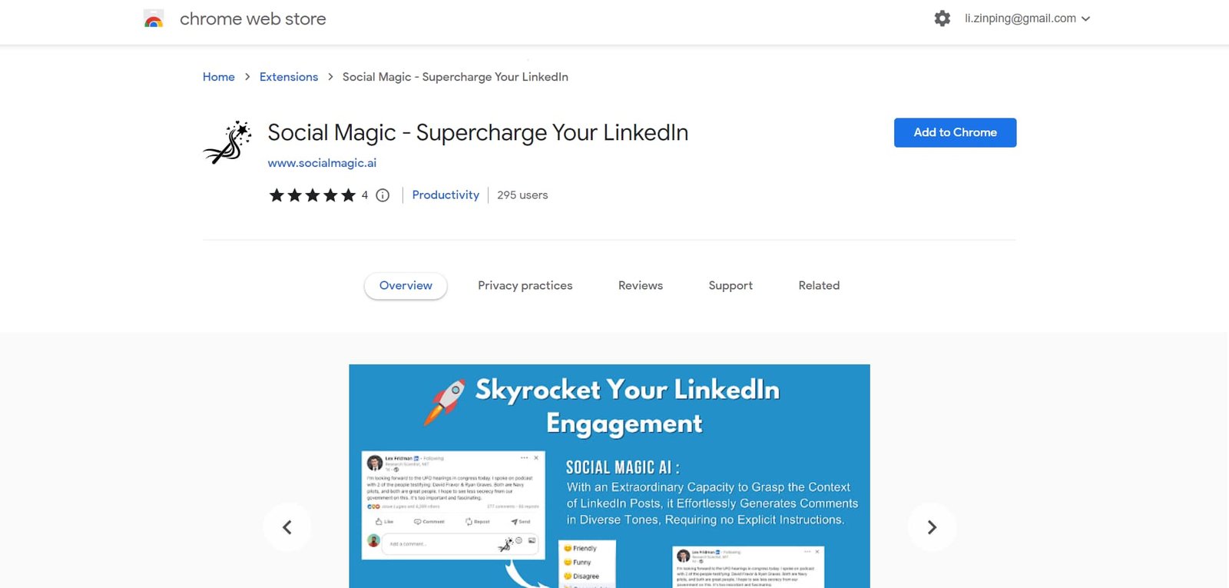Viewport: 1229px width, 588px height.
Task: Click the rating info circle icon
Action: (383, 195)
